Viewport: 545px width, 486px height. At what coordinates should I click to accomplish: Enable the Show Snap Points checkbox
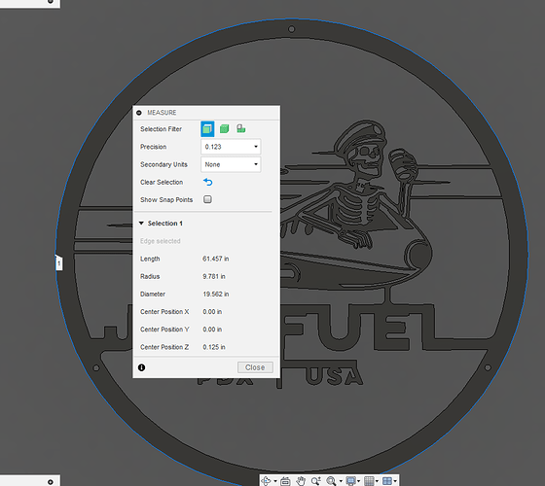click(207, 199)
